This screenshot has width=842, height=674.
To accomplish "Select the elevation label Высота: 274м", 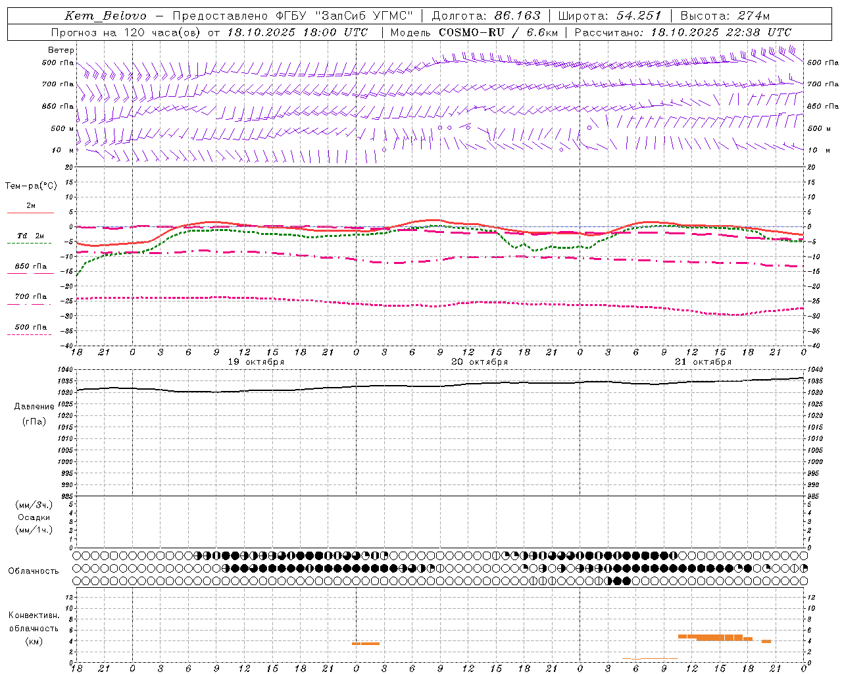I will click(725, 16).
